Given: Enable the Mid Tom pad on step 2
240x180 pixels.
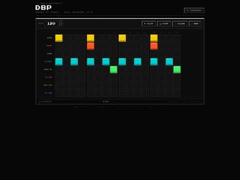Looking at the screenshot, I should pos(67,85).
